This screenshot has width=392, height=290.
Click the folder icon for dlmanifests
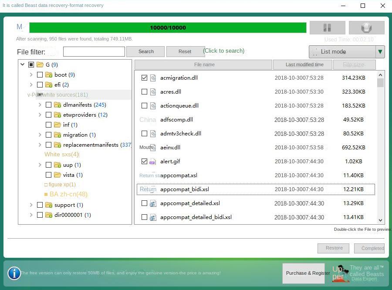click(x=57, y=105)
